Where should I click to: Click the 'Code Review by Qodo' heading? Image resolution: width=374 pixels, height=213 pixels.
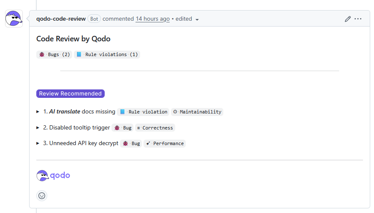coord(73,39)
